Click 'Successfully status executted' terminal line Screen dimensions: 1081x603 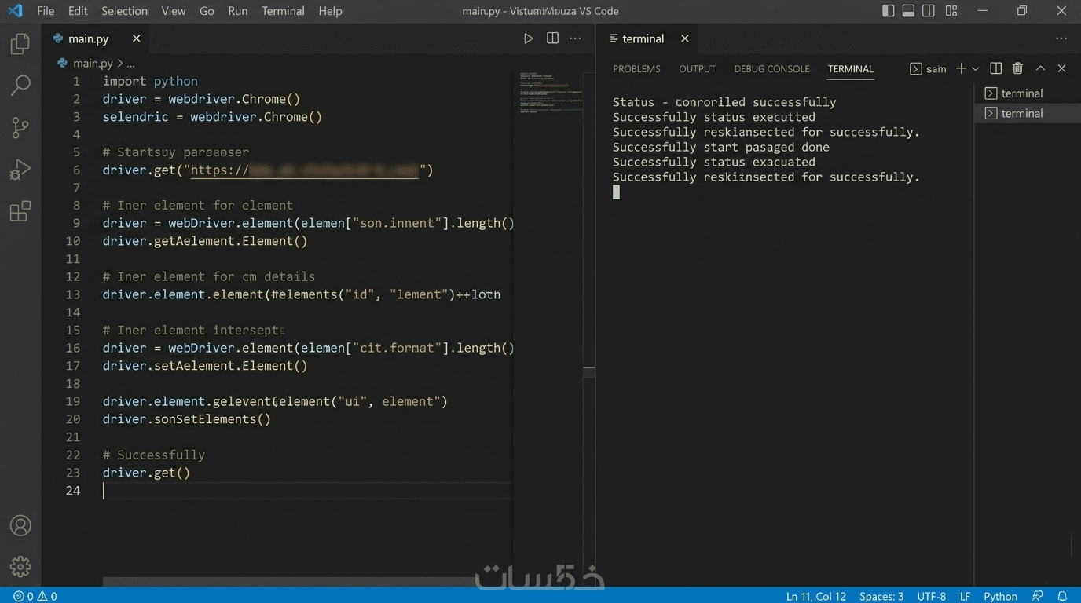[x=714, y=117]
